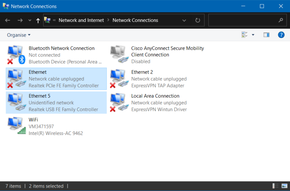Refresh the Network Connections list

coord(197,20)
